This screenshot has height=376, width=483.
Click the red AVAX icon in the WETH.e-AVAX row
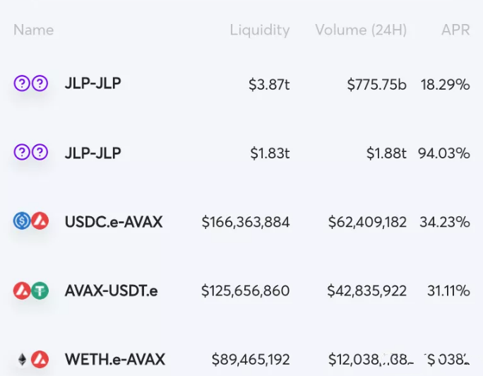(x=40, y=359)
